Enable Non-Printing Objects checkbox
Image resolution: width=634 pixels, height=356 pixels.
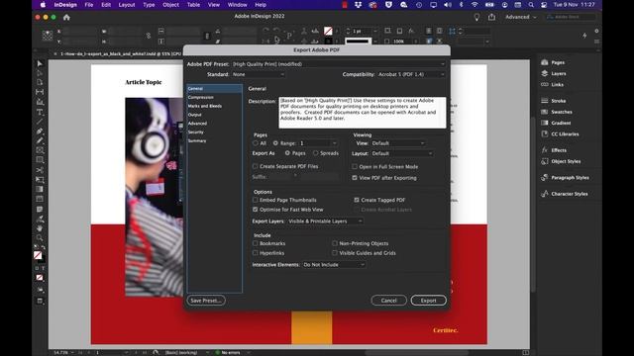pos(335,243)
